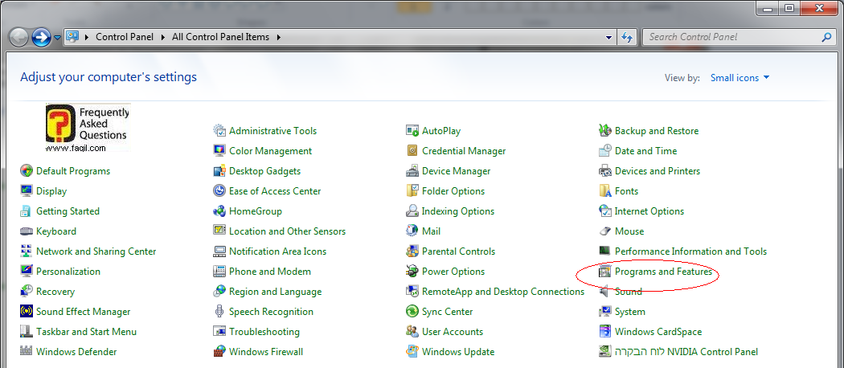Select Control Panel in the breadcrumb path
This screenshot has height=368, width=844.
click(x=125, y=37)
